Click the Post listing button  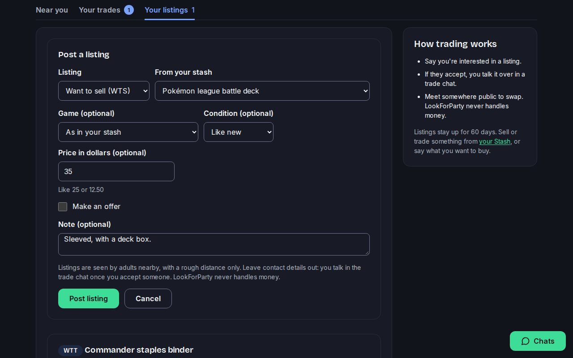click(x=89, y=298)
